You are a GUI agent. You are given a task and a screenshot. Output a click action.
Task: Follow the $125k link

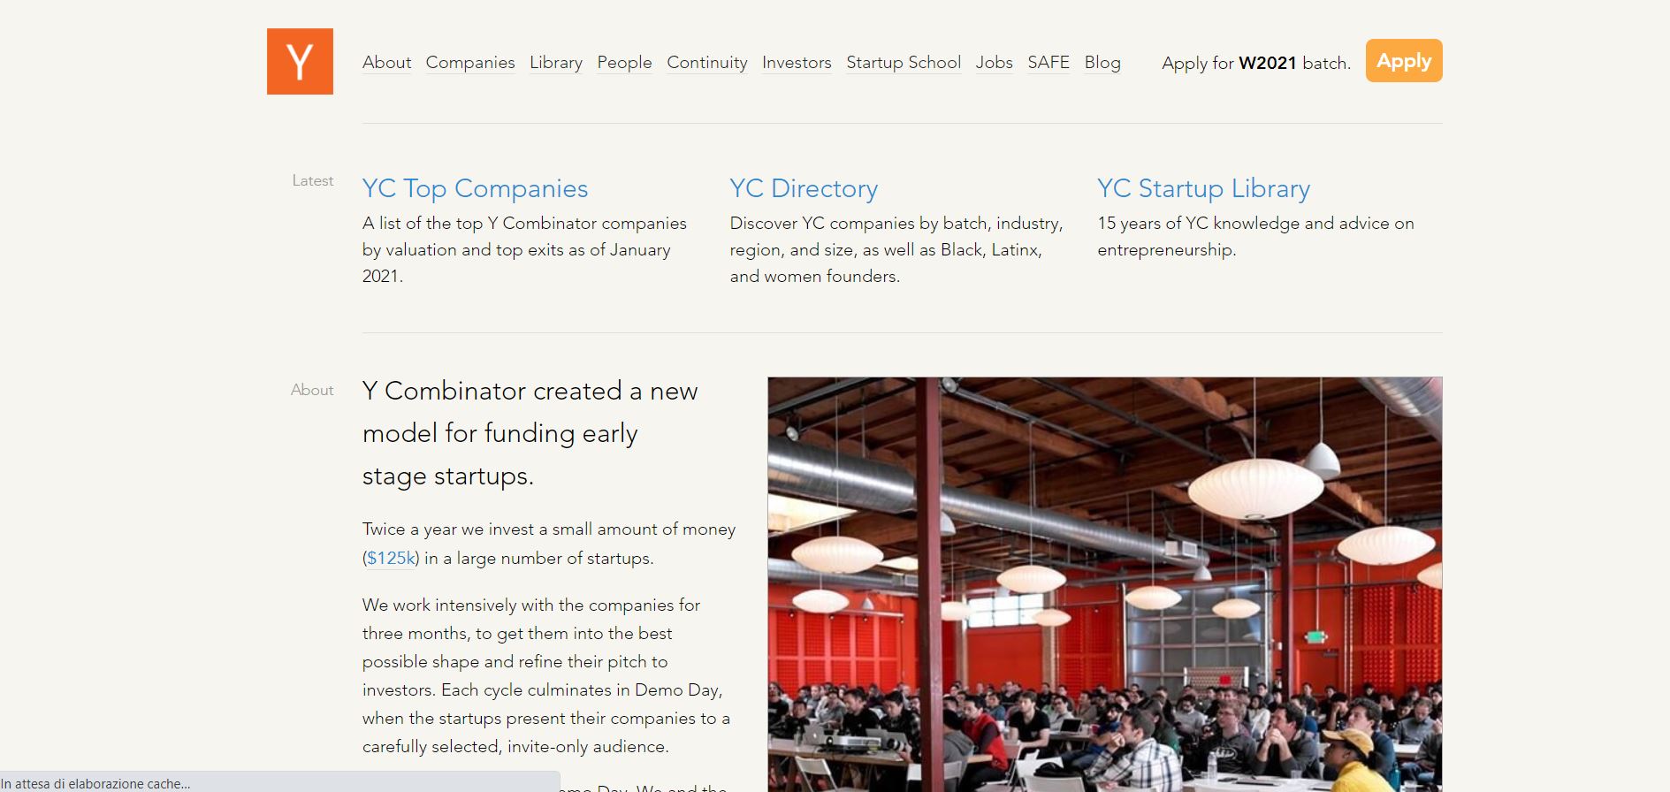click(391, 558)
